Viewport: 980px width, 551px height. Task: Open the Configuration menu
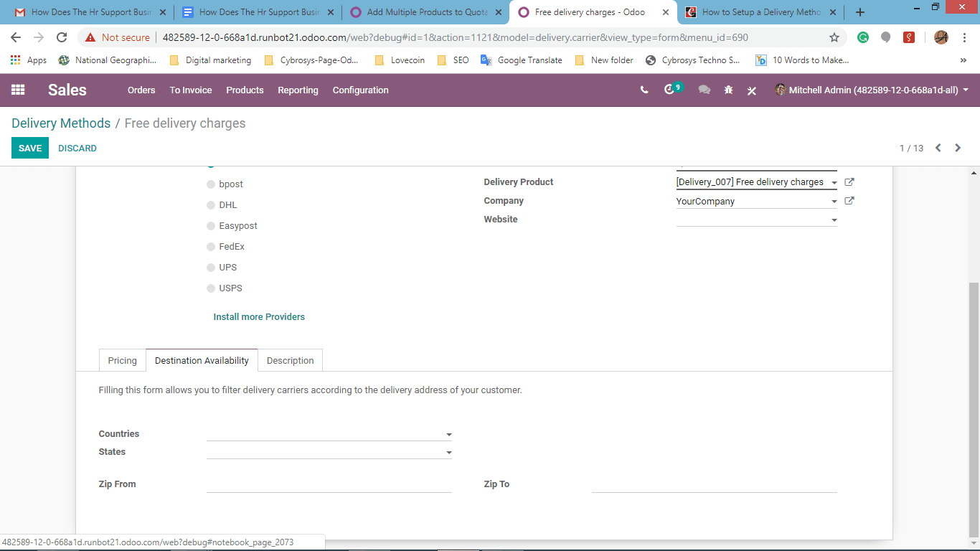[x=361, y=90]
